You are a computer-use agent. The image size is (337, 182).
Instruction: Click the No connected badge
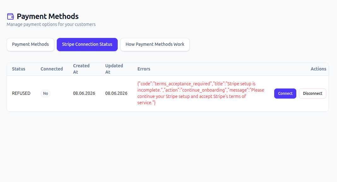coord(45,93)
